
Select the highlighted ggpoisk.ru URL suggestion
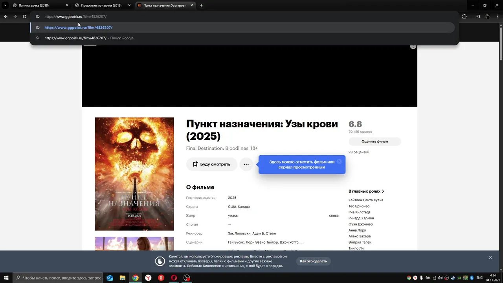[x=242, y=28]
